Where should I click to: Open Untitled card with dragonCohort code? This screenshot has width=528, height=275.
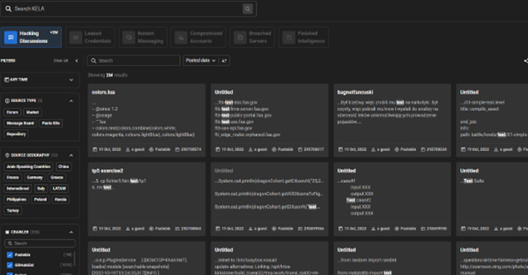pos(269,199)
